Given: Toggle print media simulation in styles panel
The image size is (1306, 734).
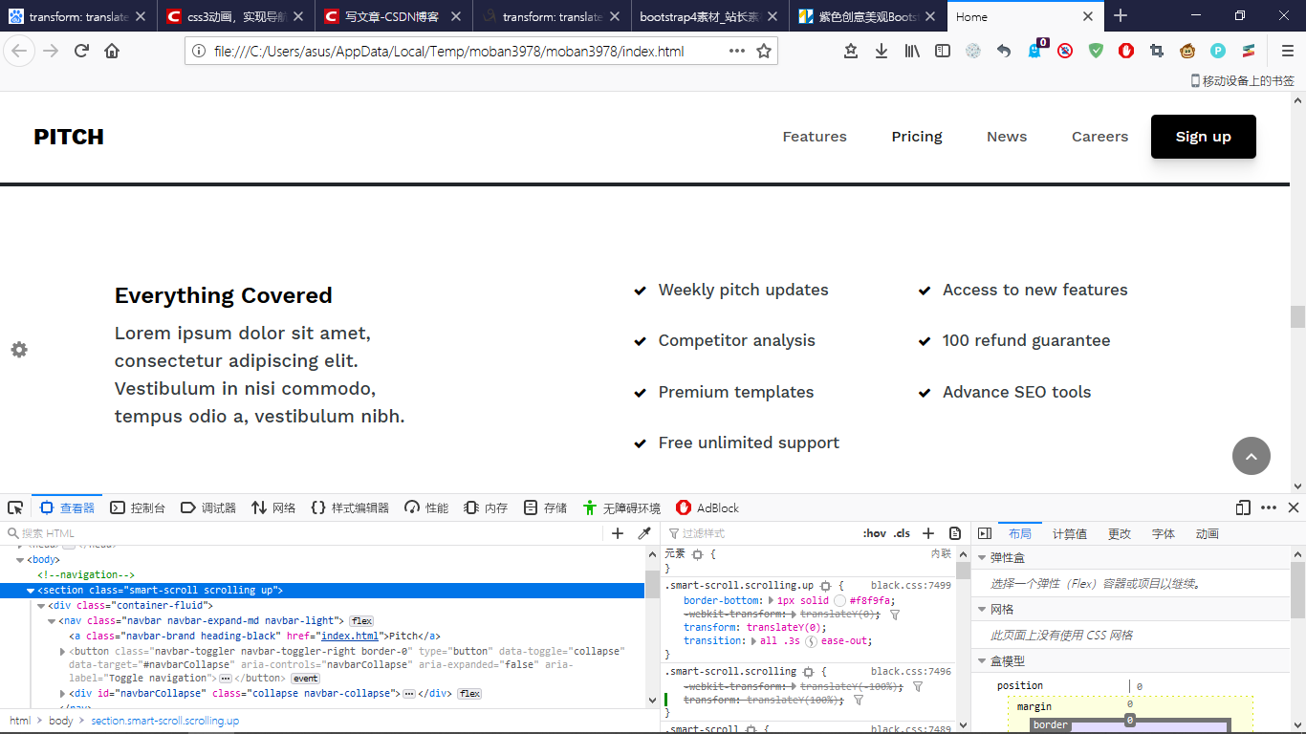Looking at the screenshot, I should click(x=955, y=533).
